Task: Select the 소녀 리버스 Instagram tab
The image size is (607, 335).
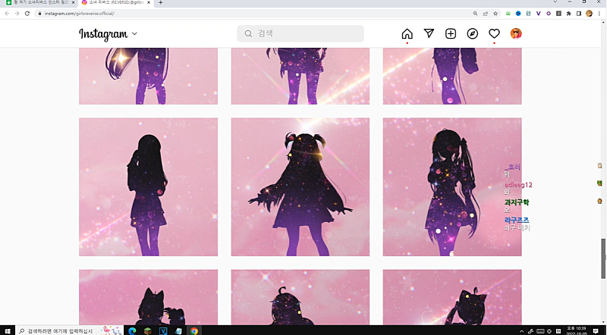Action: pyautogui.click(x=115, y=3)
